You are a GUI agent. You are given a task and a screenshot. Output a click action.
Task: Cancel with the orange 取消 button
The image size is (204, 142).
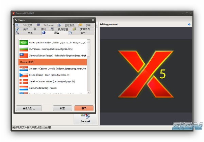(x=84, y=108)
